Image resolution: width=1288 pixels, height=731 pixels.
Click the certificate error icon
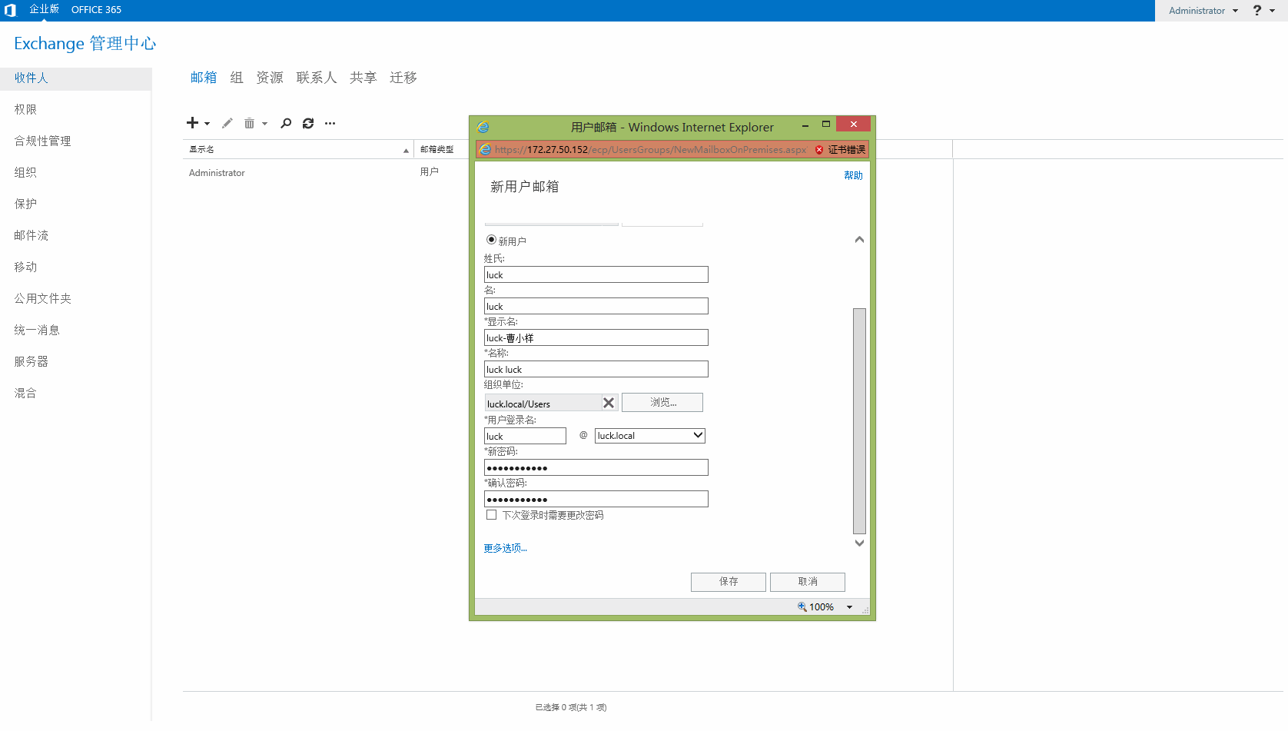tap(819, 150)
